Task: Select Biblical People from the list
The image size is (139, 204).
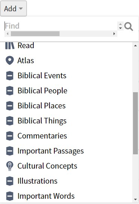Action: (42, 91)
